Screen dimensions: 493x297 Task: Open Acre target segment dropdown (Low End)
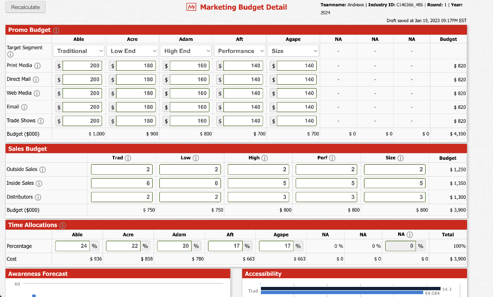132,51
